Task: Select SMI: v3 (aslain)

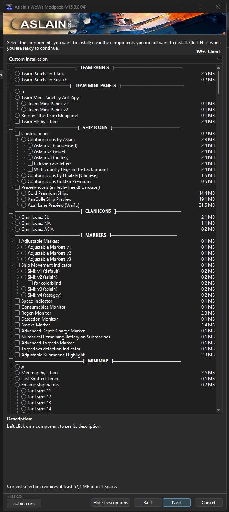Action: click(24, 289)
